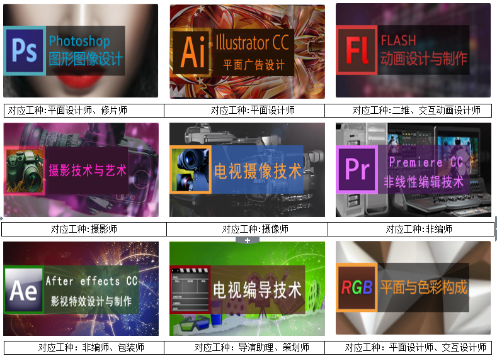Screen dimensions: 497x361
Task: Click cell 对应工种:二维、交互动画设计师
Action: (408, 111)
